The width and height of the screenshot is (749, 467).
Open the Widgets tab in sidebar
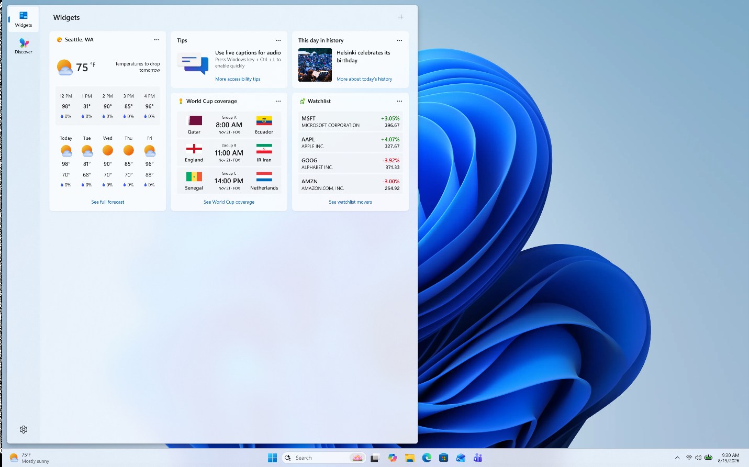23,19
